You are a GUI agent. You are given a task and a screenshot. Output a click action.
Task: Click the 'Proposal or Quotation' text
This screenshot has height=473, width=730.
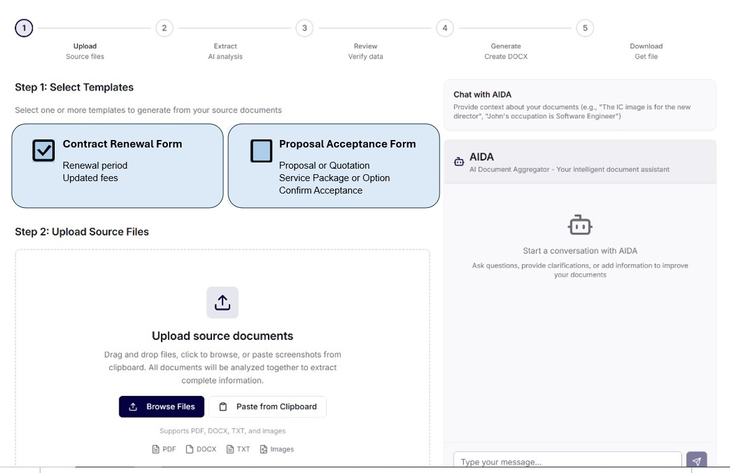pyautogui.click(x=325, y=166)
